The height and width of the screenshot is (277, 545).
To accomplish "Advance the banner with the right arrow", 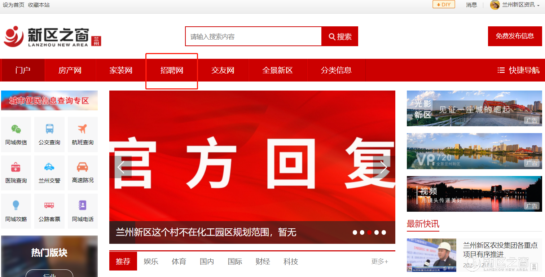I will (x=383, y=167).
